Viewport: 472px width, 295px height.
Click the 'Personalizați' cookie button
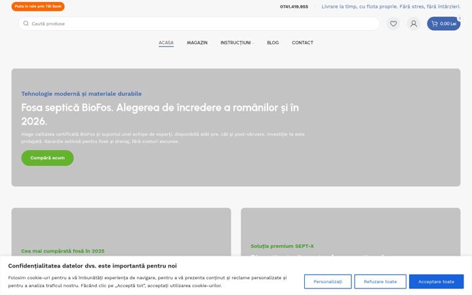pyautogui.click(x=328, y=281)
